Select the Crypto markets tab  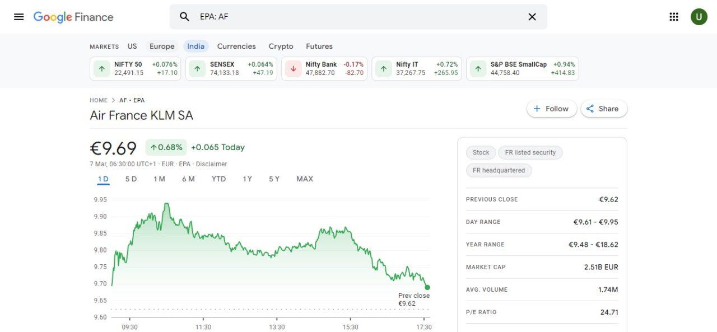click(281, 46)
